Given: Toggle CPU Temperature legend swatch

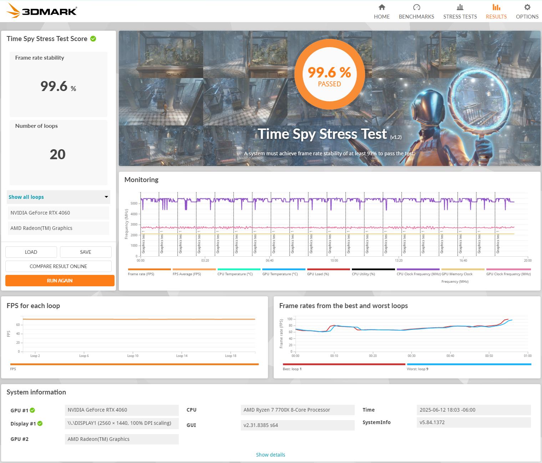Looking at the screenshot, I should tap(239, 270).
